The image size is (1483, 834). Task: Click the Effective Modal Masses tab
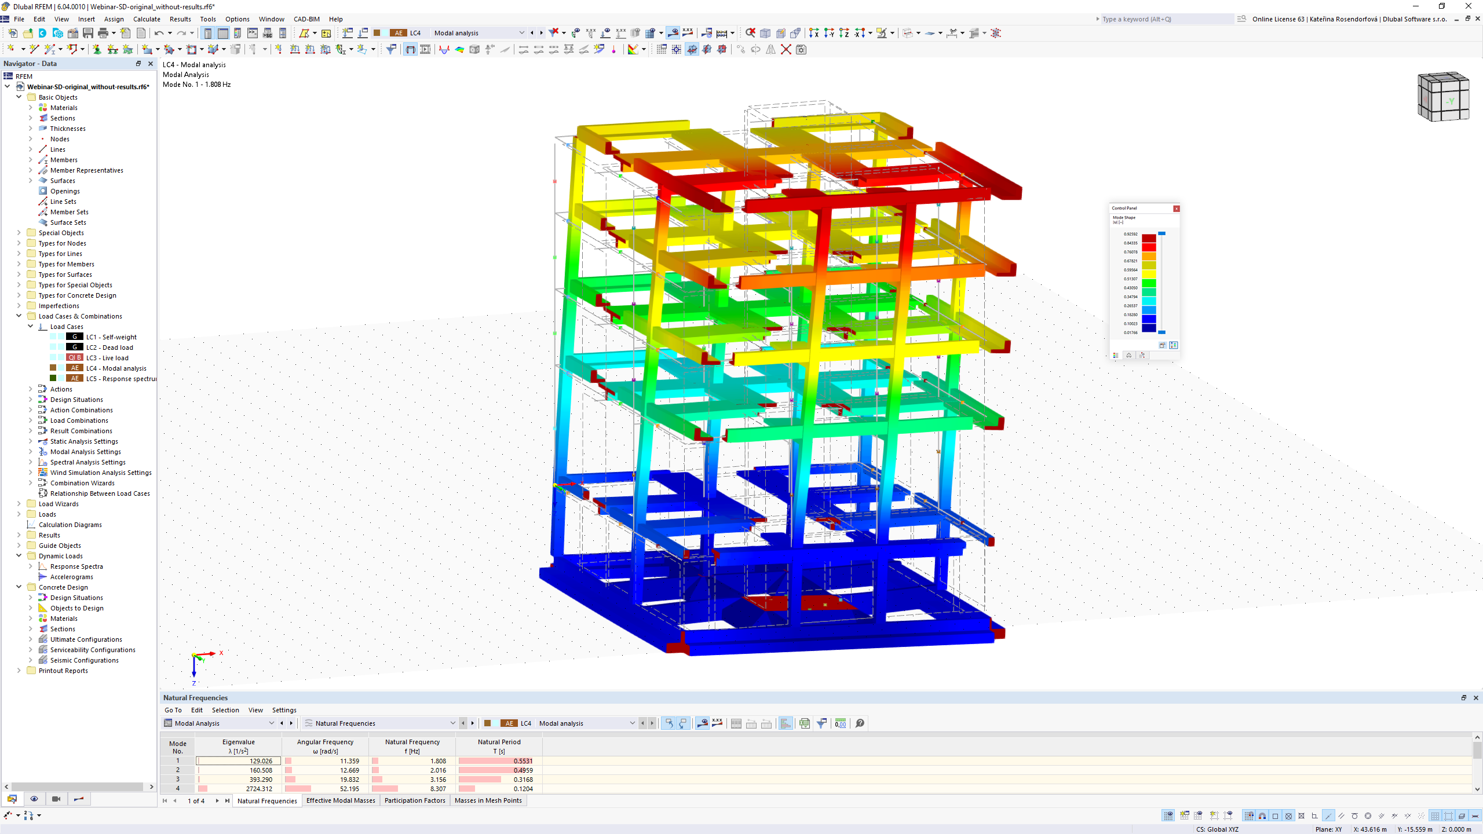pyautogui.click(x=341, y=800)
